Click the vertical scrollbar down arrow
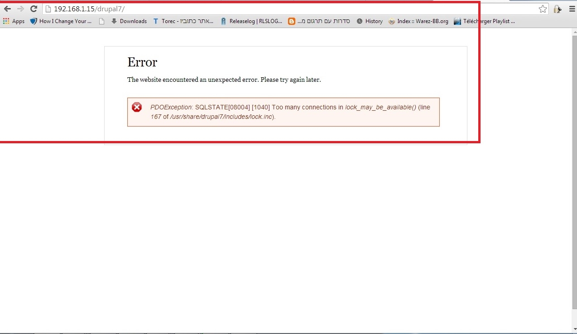 (574, 329)
